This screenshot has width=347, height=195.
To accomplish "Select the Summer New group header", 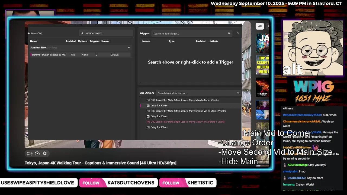I will point(80,47).
